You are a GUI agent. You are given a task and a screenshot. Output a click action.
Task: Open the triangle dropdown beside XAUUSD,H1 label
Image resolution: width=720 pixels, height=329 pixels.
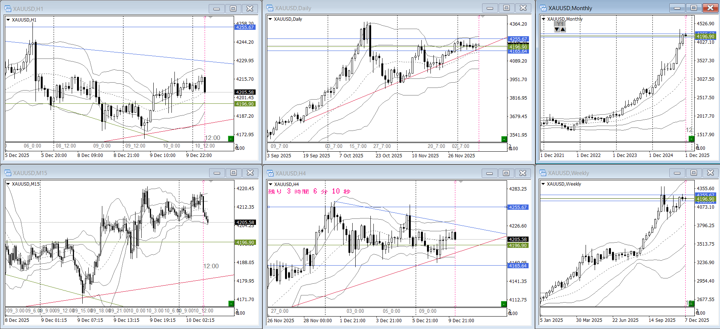[x=8, y=20]
